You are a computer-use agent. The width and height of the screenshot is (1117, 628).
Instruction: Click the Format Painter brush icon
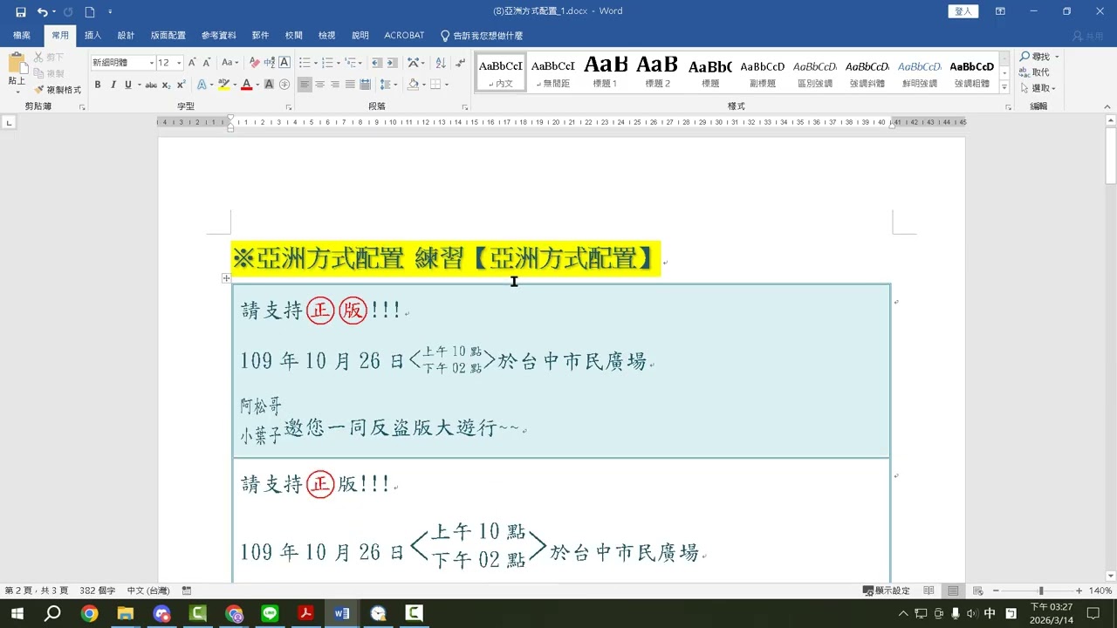point(39,89)
